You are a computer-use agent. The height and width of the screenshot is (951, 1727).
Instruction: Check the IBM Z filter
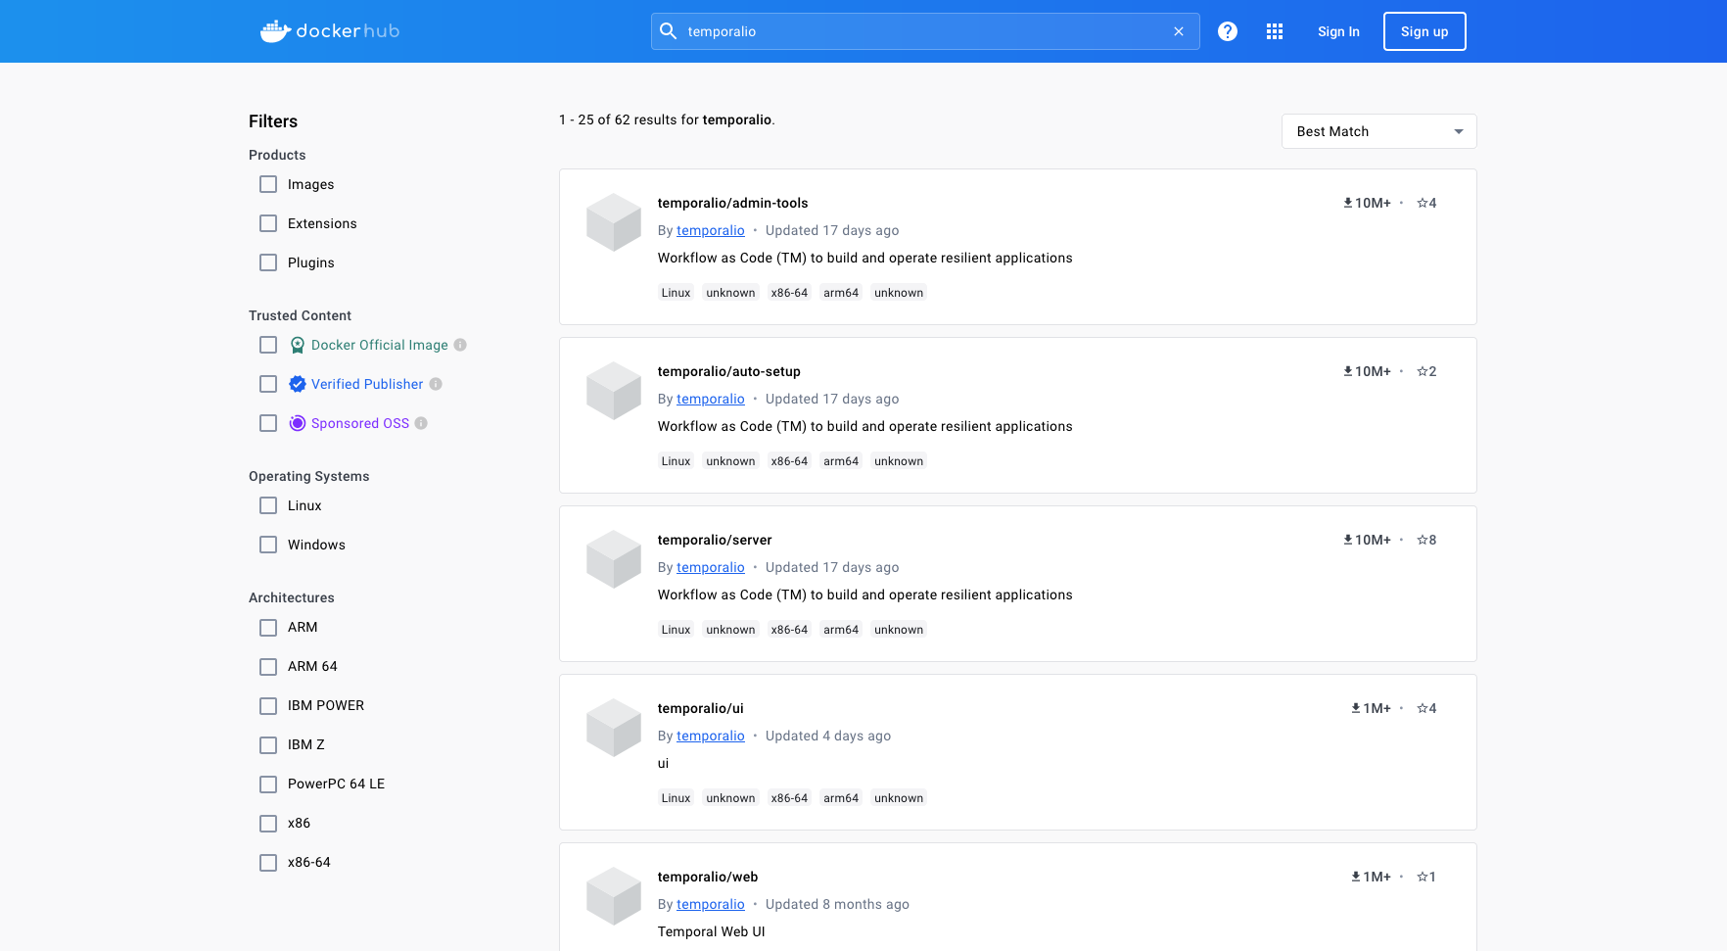pos(268,744)
